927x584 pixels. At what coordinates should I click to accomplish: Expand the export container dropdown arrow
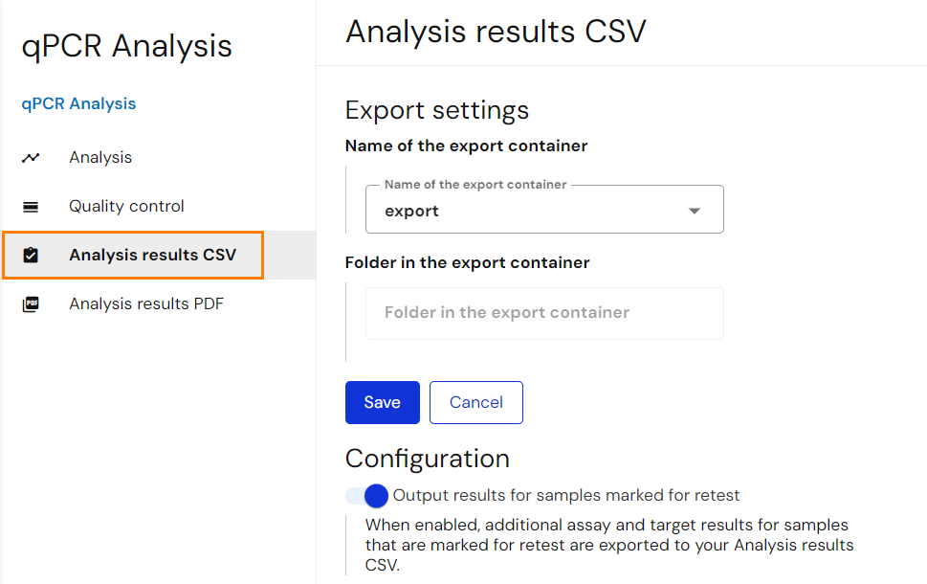[695, 211]
